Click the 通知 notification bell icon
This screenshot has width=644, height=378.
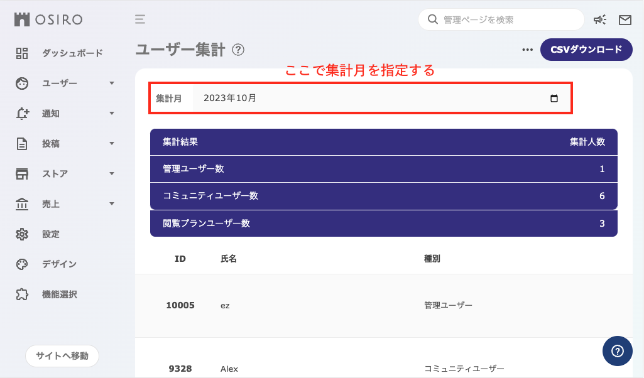tap(22, 113)
